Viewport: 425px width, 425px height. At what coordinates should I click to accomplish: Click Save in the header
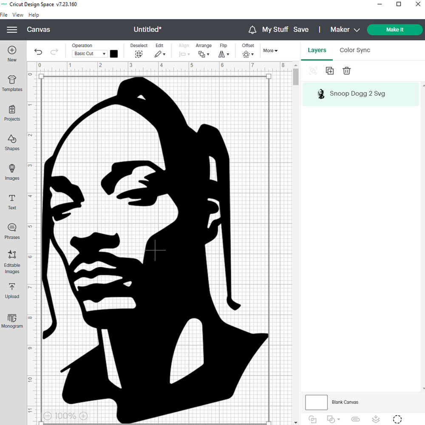point(300,30)
